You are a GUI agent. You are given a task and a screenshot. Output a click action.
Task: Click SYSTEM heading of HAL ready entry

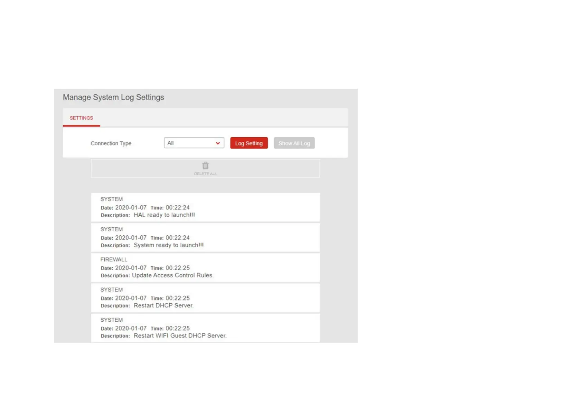point(111,199)
